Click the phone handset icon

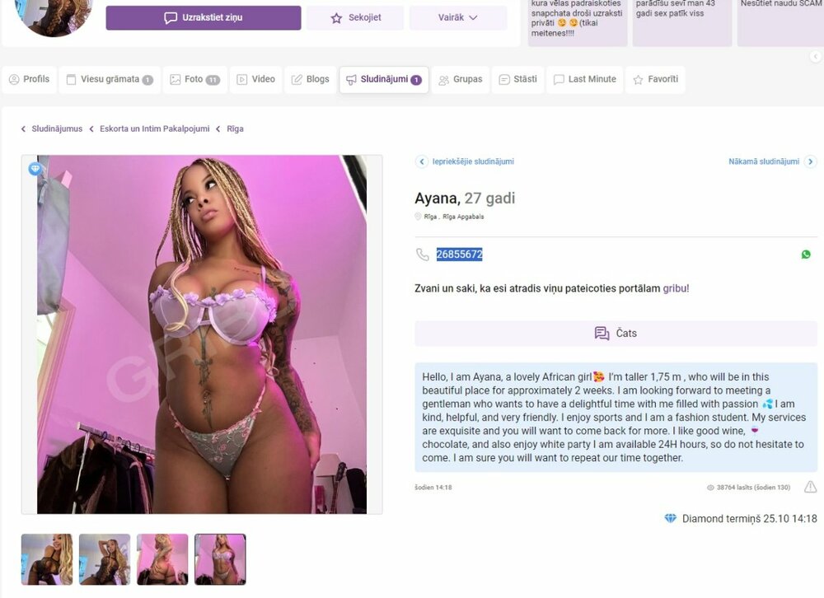click(x=423, y=255)
